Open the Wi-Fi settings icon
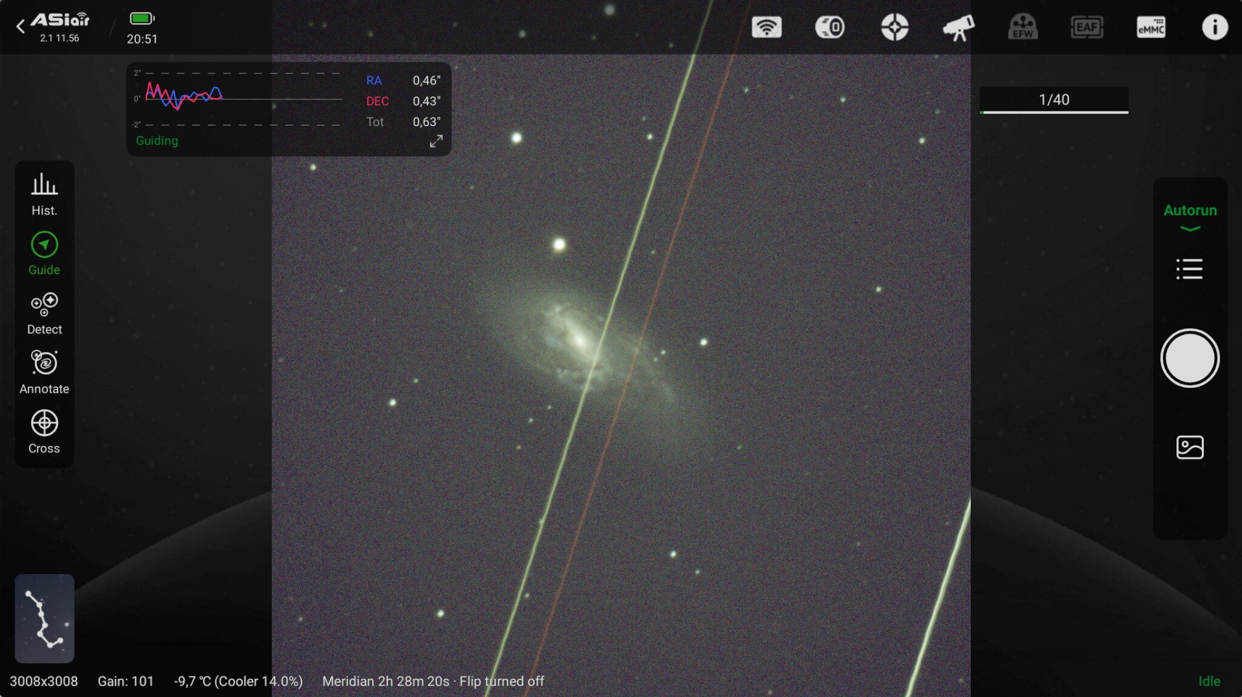Image resolution: width=1242 pixels, height=697 pixels. coord(766,27)
